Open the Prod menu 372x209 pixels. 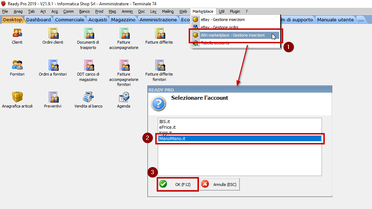pos(99,11)
